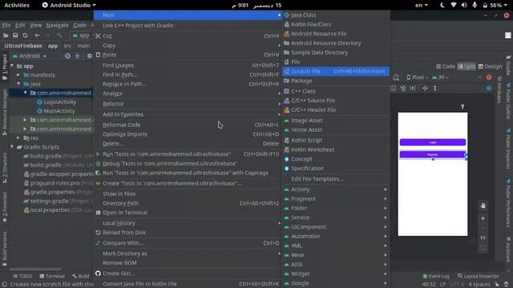
Task: Click the volume icon in system tray
Action: pos(464,6)
